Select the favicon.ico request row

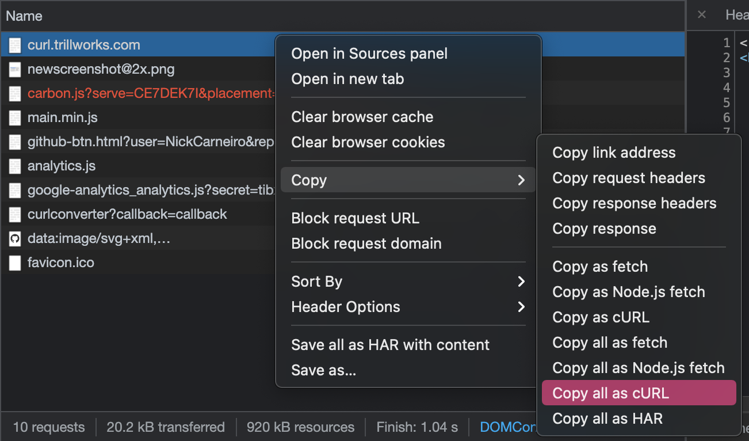pyautogui.click(x=138, y=263)
